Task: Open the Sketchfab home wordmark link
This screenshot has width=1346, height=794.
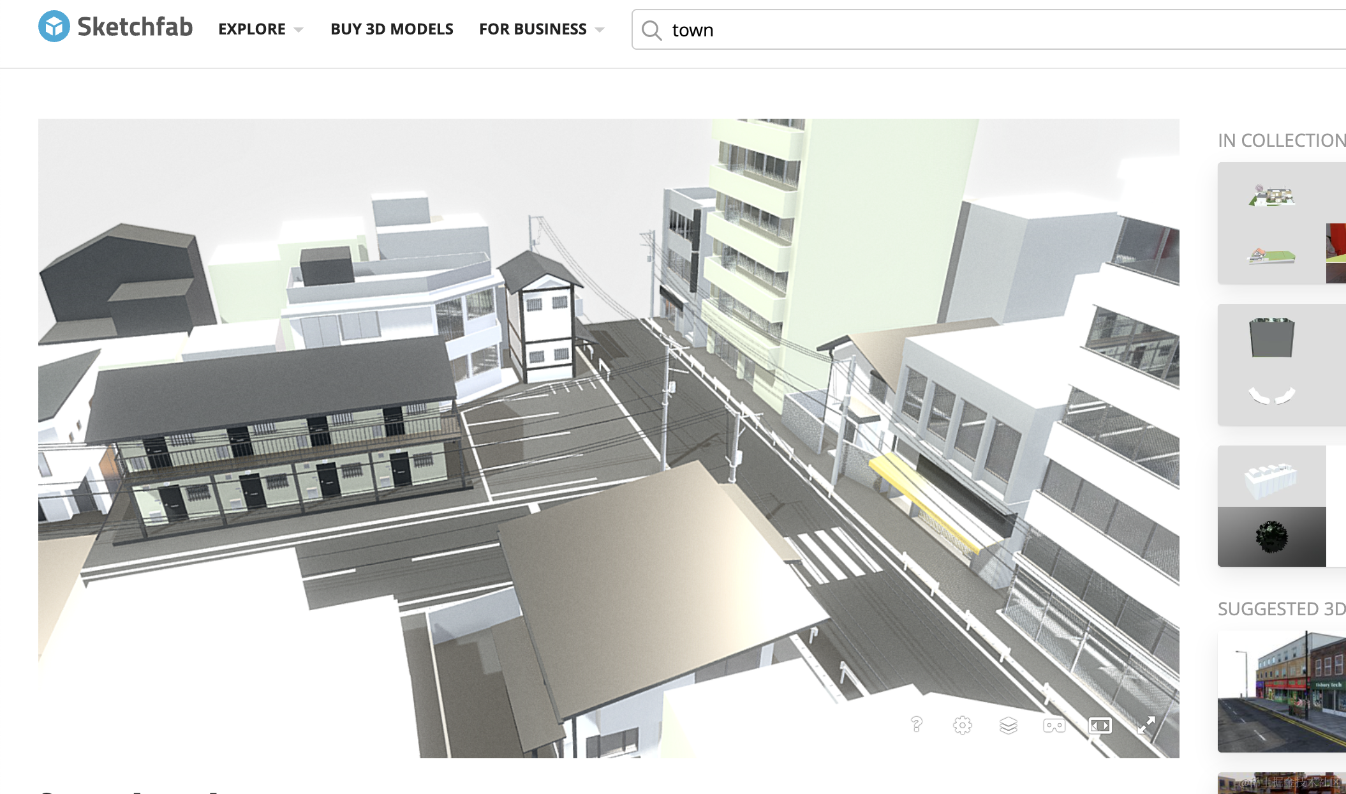Action: click(135, 27)
